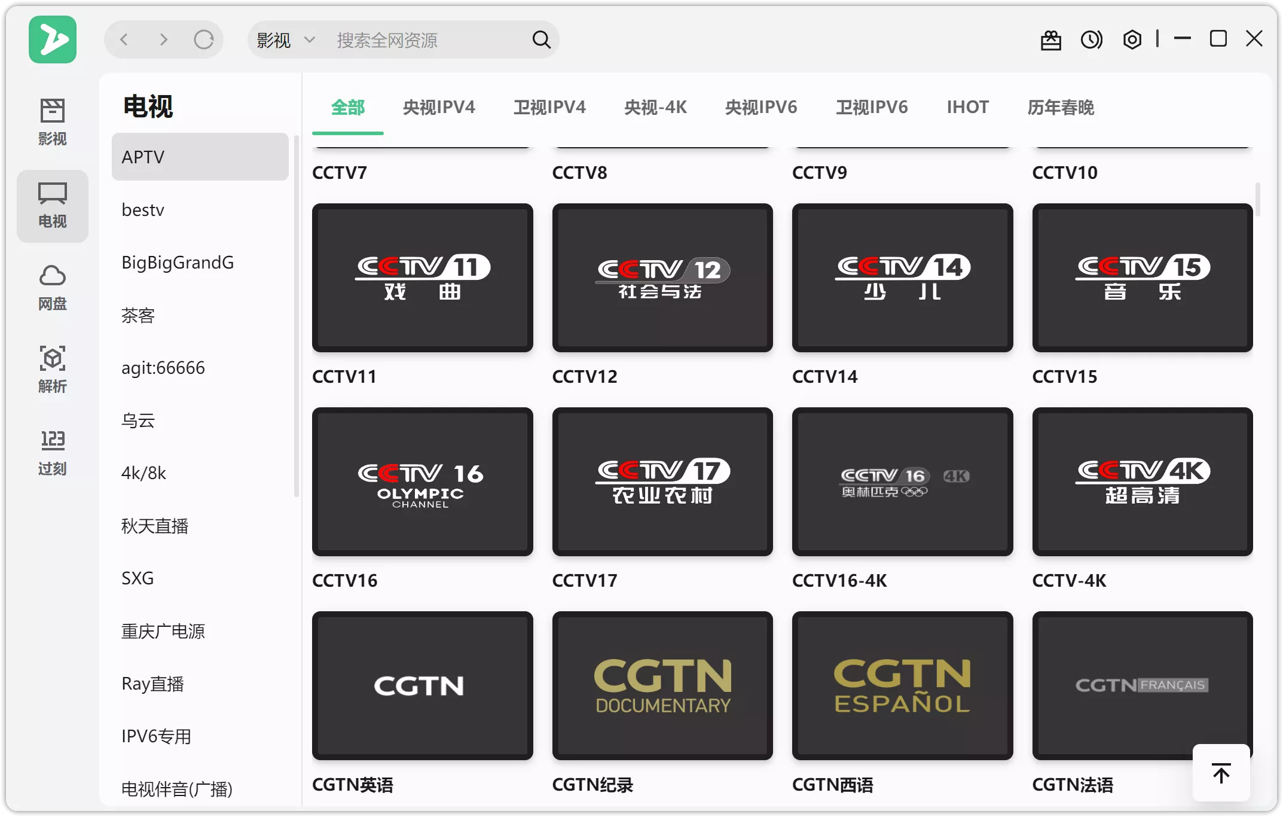1283x817 pixels.
Task: Open viewing history via clock icon
Action: tap(1091, 39)
